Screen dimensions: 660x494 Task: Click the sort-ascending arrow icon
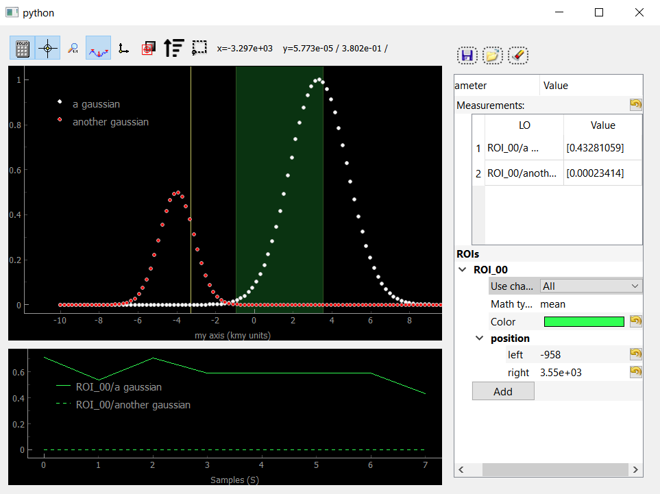tap(174, 48)
